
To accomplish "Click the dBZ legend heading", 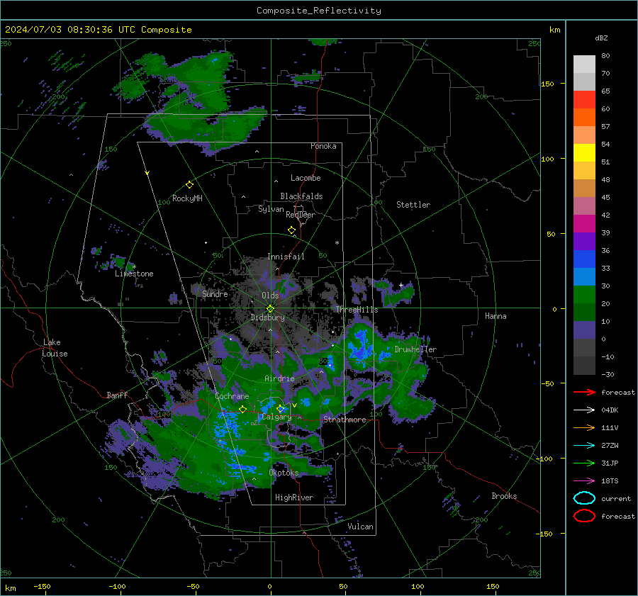I will (601, 38).
